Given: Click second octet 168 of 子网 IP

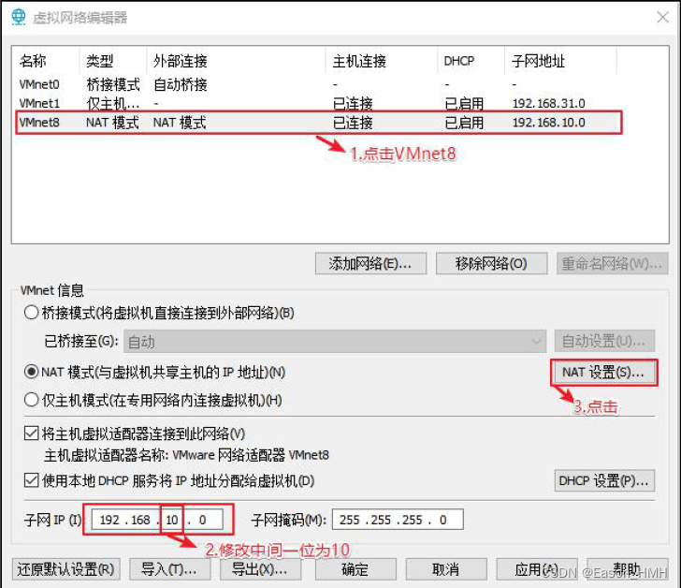Looking at the screenshot, I should click(140, 520).
